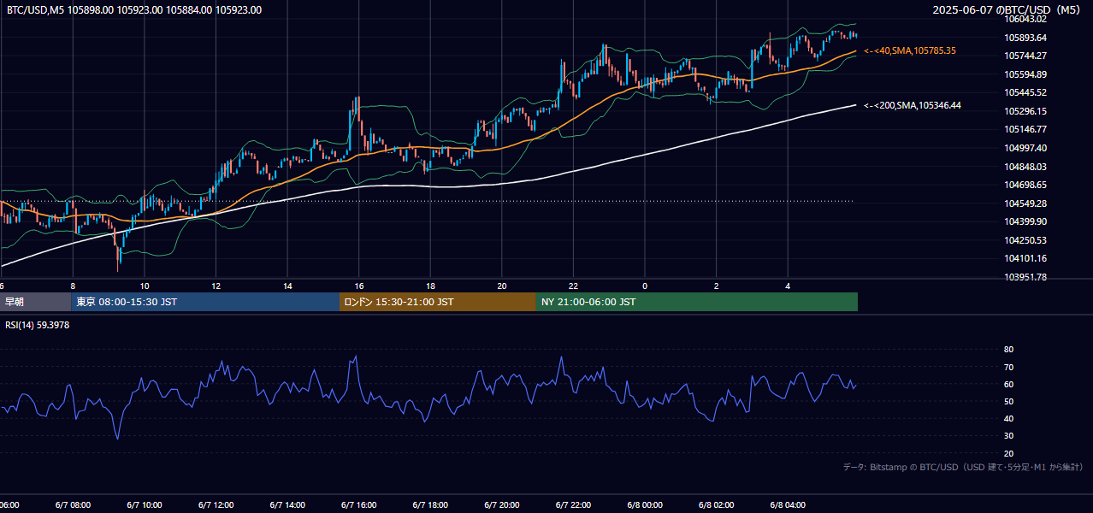Click price axis value 105594.89
1093x513 pixels.
(x=1026, y=74)
